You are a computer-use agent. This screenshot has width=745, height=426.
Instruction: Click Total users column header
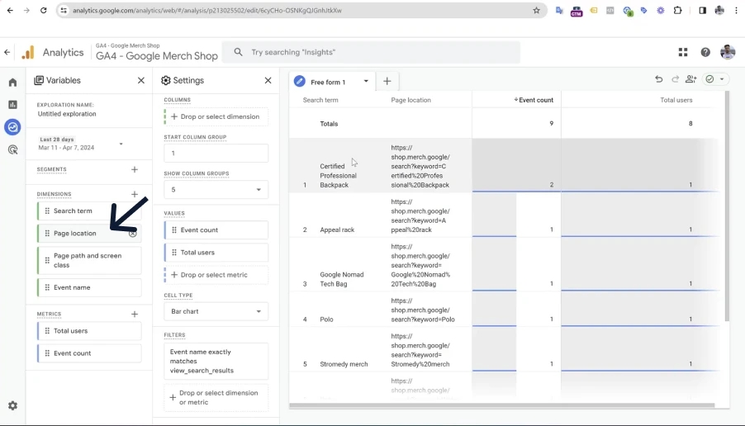676,100
